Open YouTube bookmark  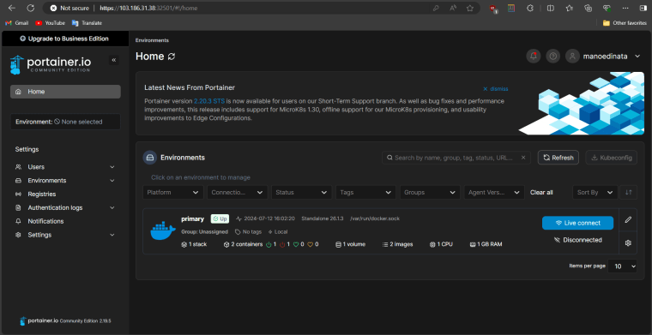[50, 23]
